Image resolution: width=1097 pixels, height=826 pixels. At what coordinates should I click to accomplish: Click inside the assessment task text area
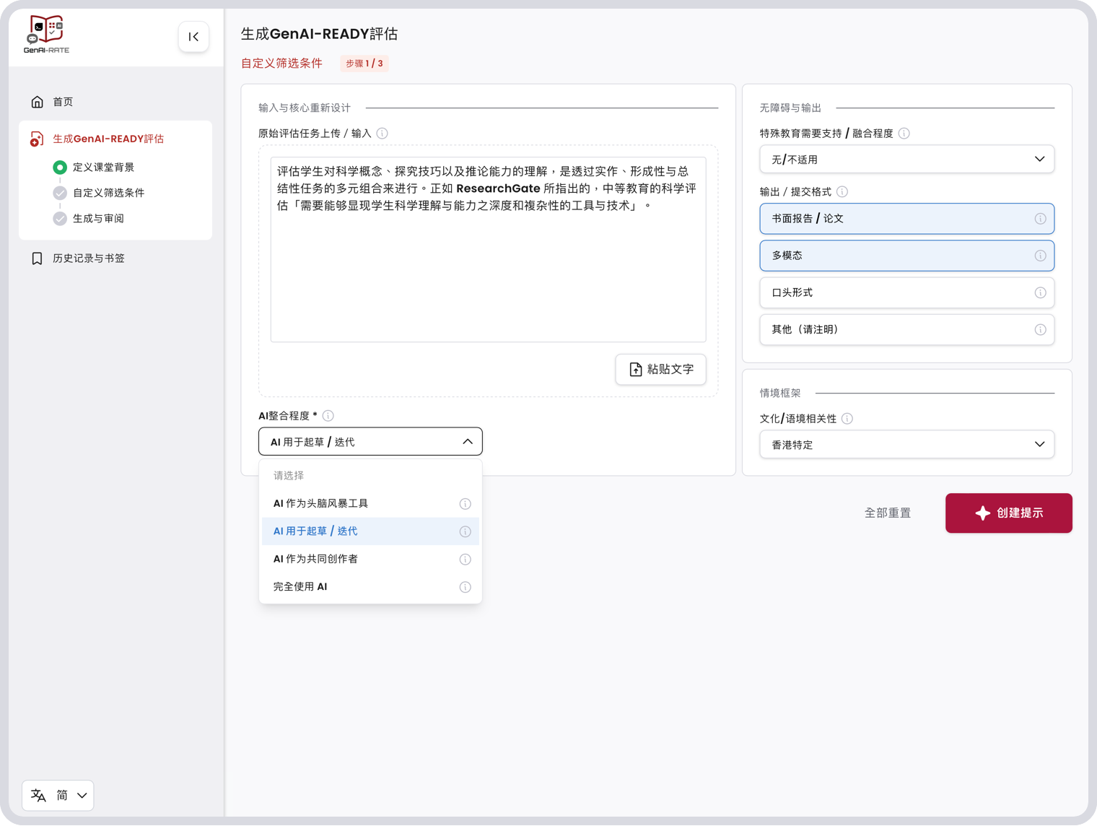[x=488, y=250]
